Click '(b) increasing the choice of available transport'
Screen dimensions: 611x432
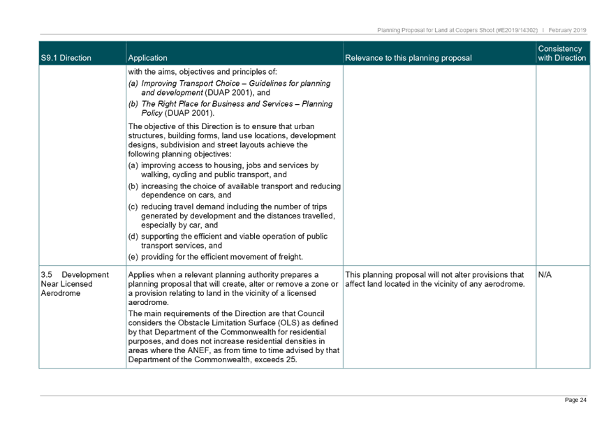click(x=234, y=191)
